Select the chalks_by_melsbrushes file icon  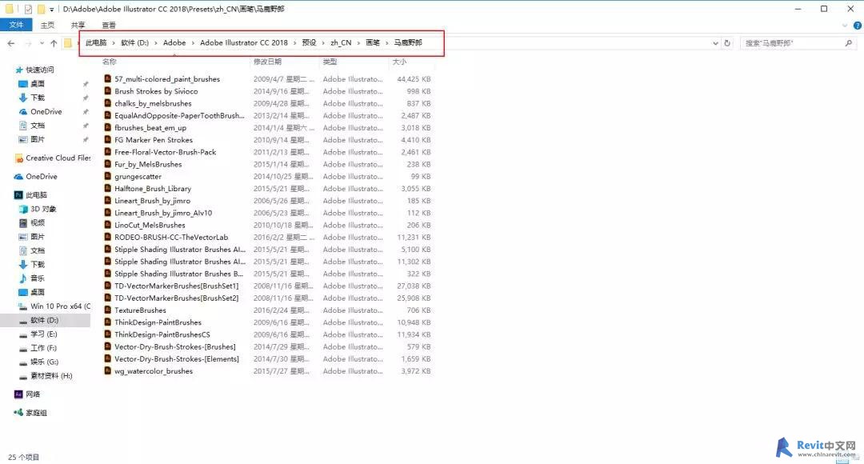coord(108,103)
